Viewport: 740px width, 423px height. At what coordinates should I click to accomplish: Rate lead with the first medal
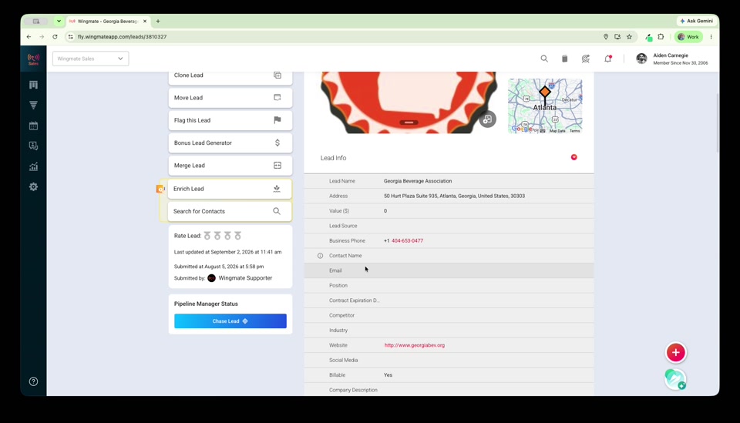(207, 236)
